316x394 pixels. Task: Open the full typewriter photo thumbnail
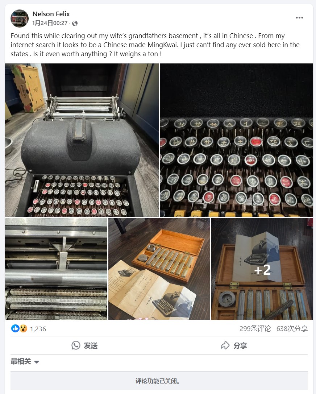click(x=82, y=140)
